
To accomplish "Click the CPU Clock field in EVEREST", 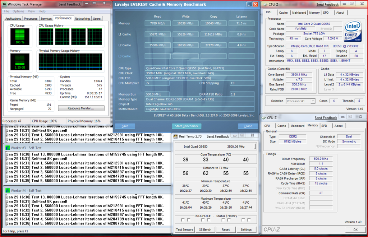I will click(x=199, y=73).
